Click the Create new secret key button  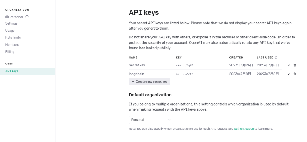pos(150,82)
